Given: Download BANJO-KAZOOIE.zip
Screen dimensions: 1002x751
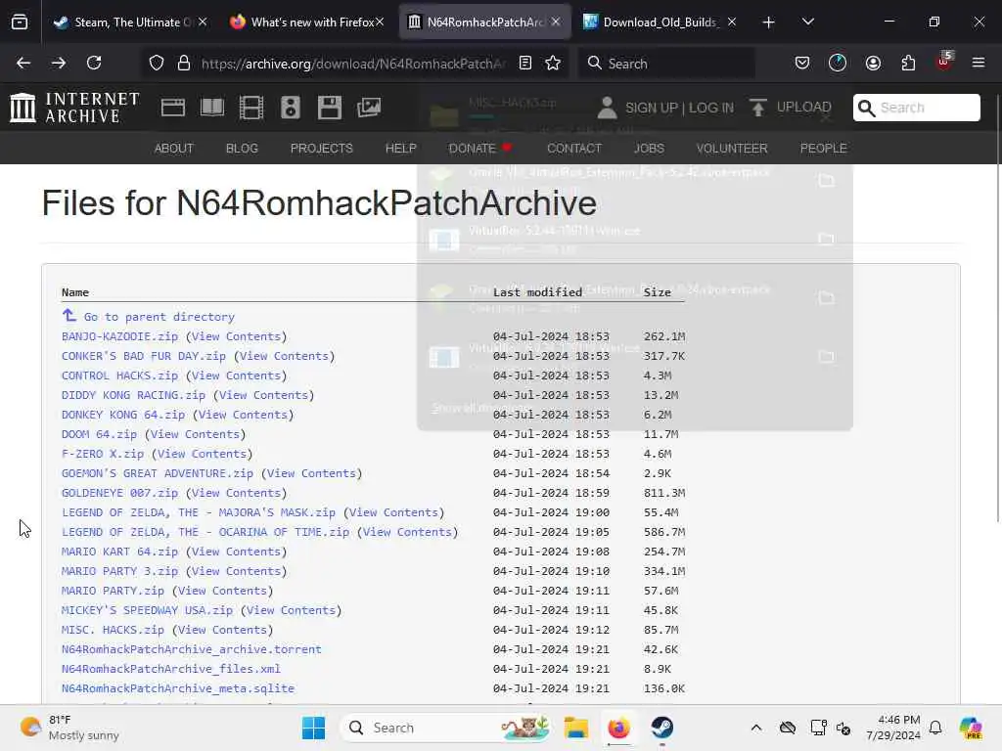Looking at the screenshot, I should click(x=119, y=336).
